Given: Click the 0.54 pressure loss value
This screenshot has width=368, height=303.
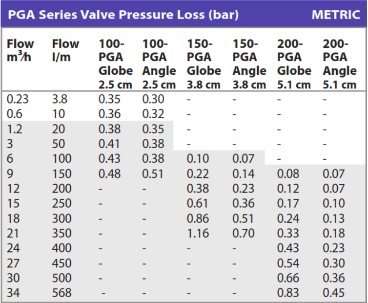Looking at the screenshot, I should pyautogui.click(x=288, y=263).
